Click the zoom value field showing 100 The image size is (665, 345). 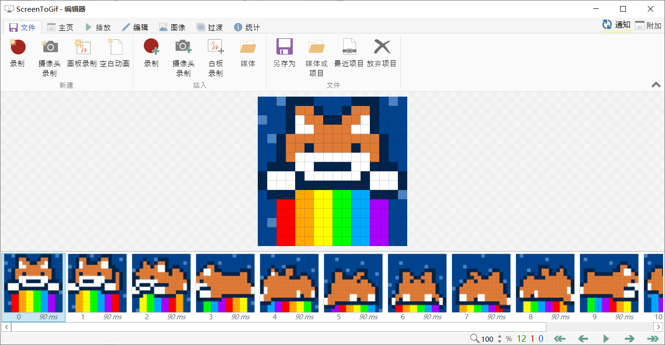pos(488,339)
